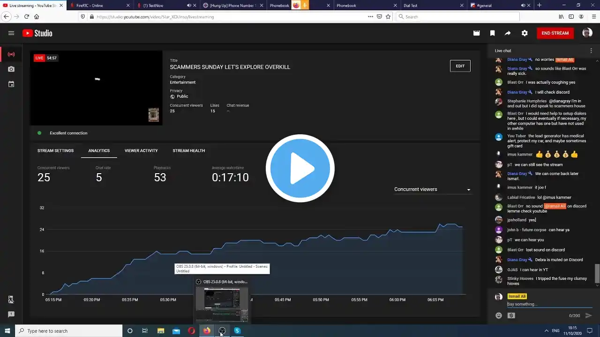Image resolution: width=600 pixels, height=337 pixels.
Task: Click the average watchtime value 0:17:10
Action: (230, 177)
